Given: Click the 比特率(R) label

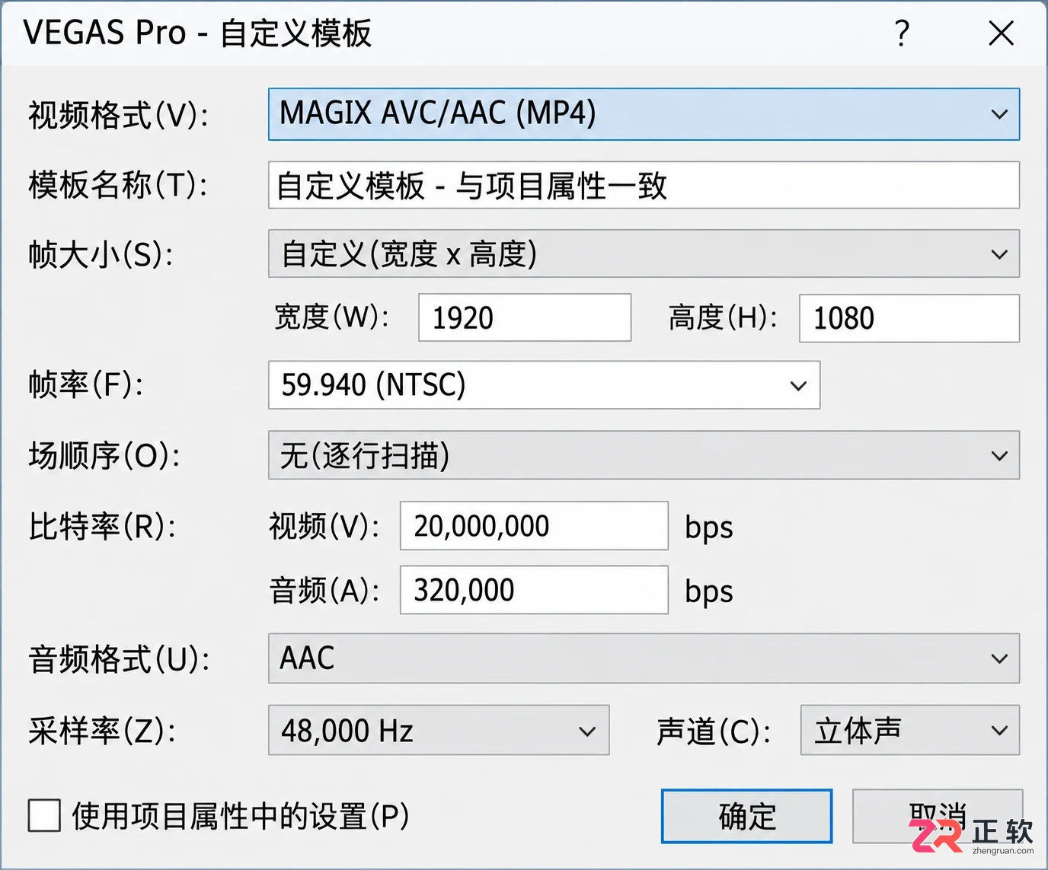Looking at the screenshot, I should [x=102, y=526].
